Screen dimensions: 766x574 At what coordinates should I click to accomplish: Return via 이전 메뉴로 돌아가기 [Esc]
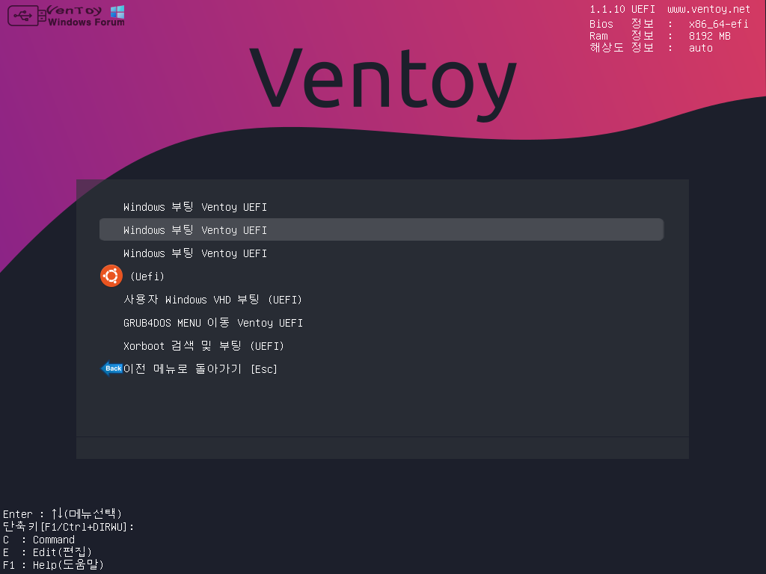click(x=200, y=369)
